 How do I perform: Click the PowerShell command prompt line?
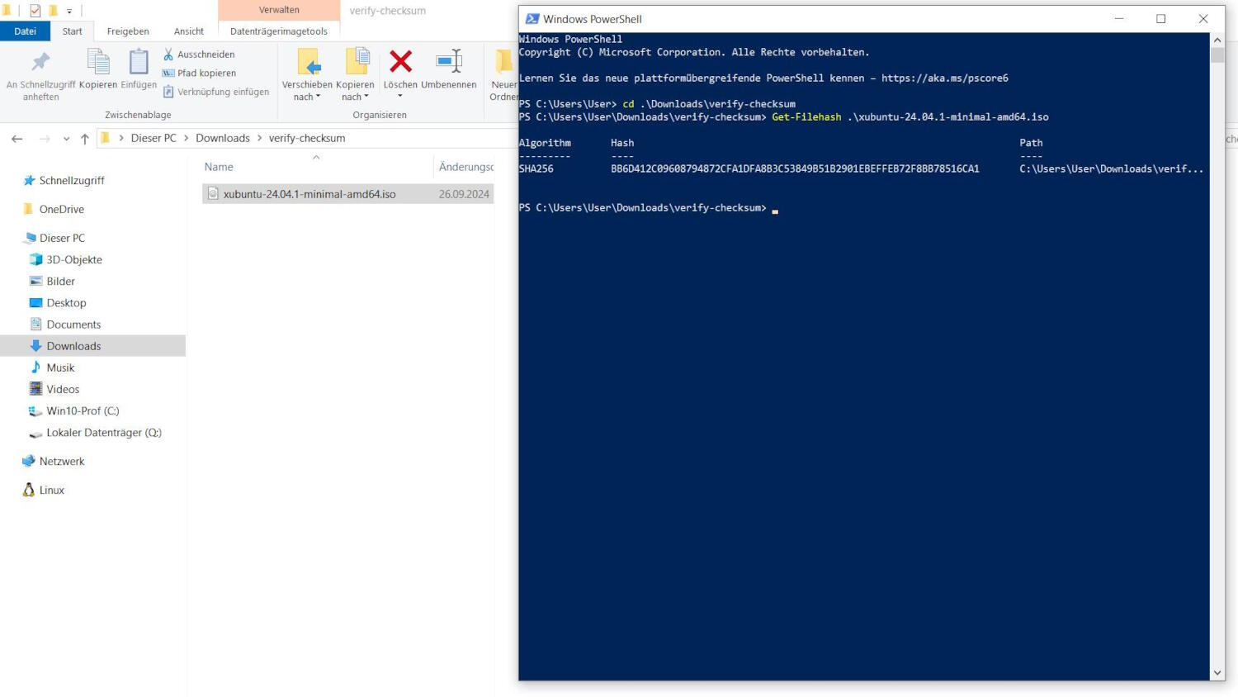pyautogui.click(x=649, y=208)
